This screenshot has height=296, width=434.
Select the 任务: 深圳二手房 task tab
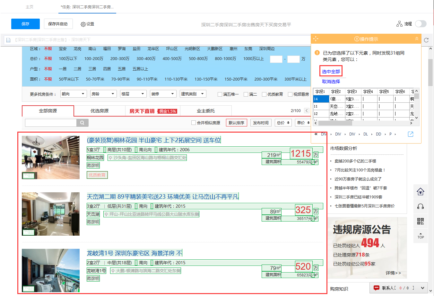87,7
